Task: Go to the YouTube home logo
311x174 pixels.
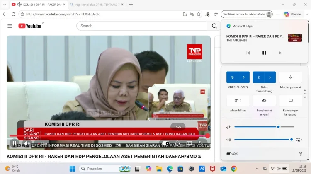Action: 30,26
